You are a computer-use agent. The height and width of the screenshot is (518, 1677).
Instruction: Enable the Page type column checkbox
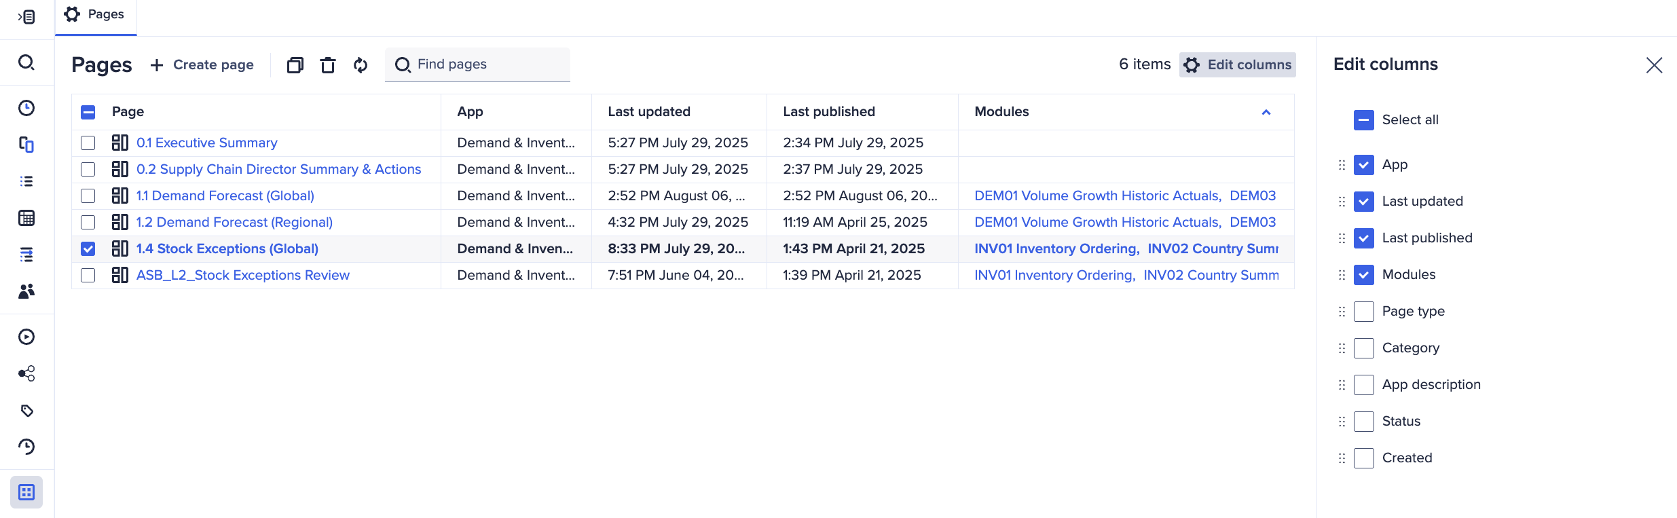(1364, 312)
